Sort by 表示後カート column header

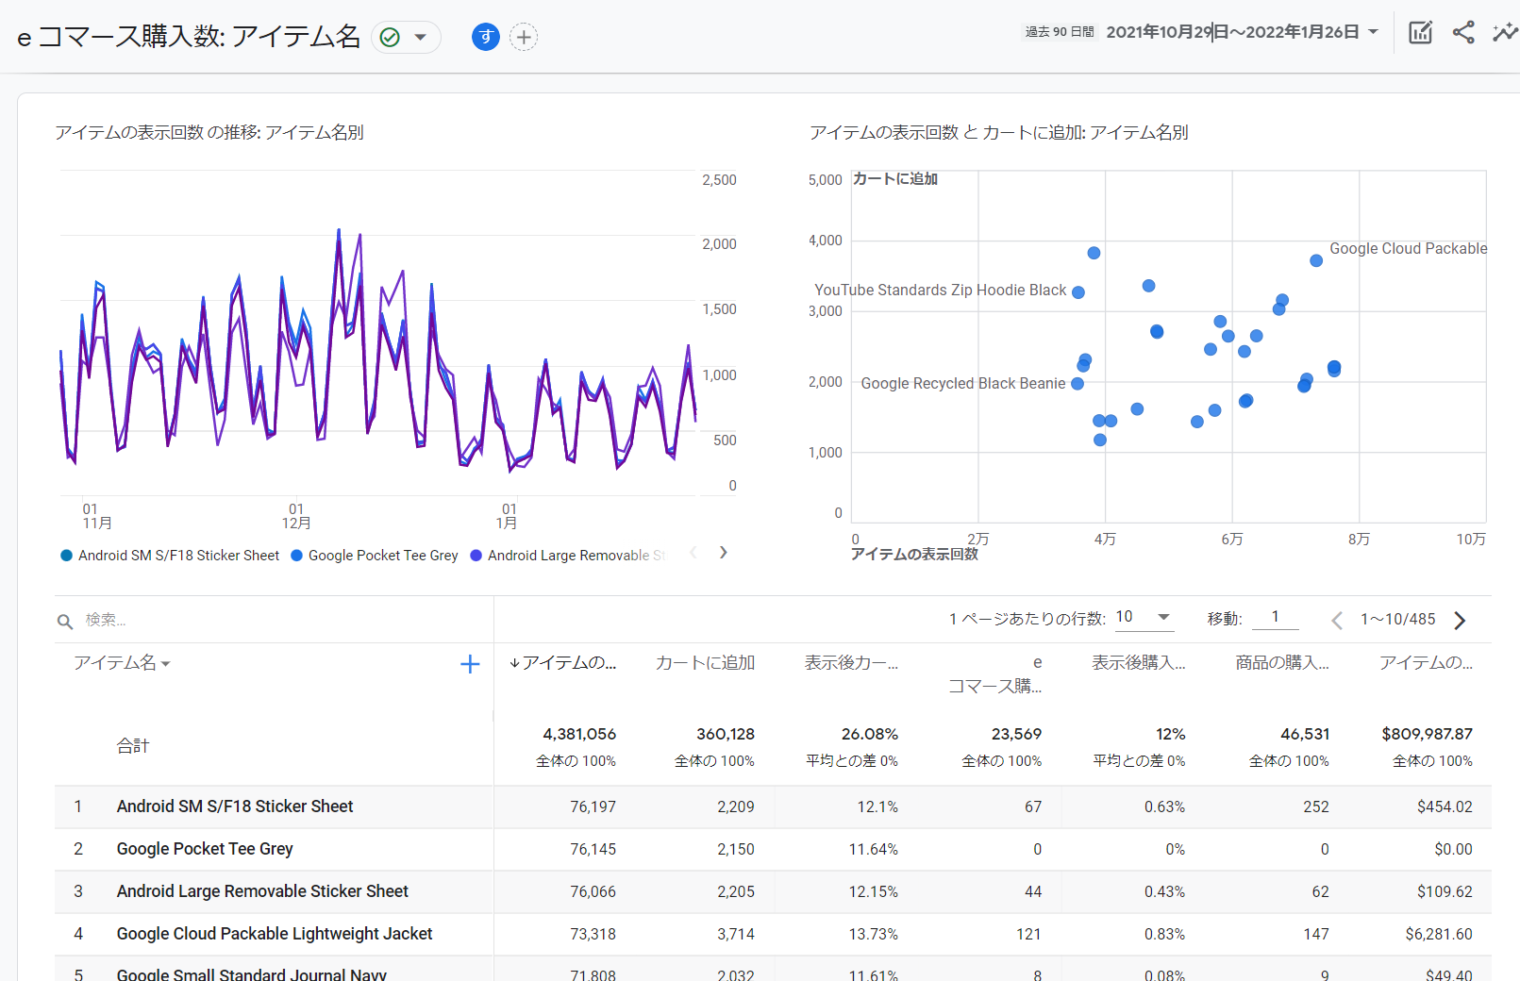pos(851,663)
